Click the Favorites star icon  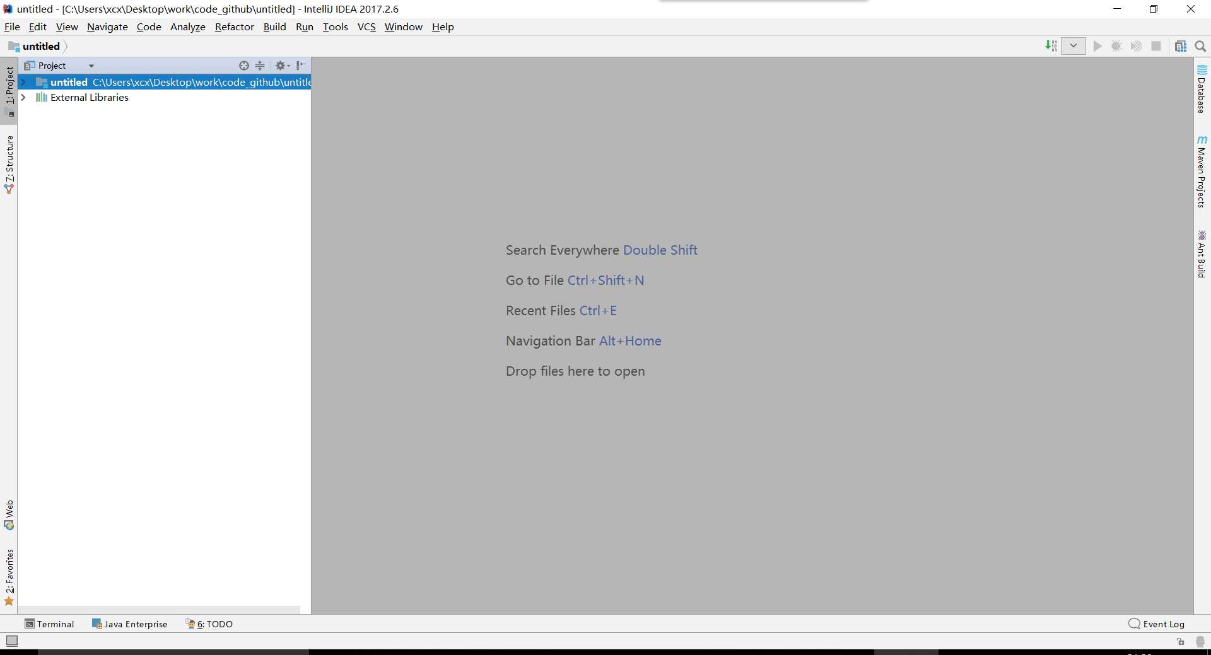[9, 601]
